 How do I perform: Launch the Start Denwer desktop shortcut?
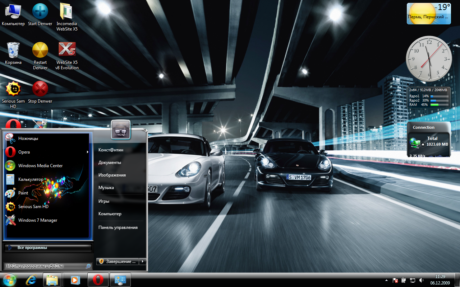[x=40, y=15]
